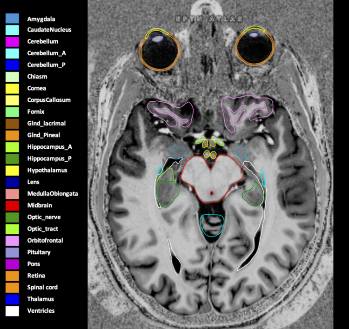This screenshot has width=349, height=329.
Task: Click the Spinal cord color swatch
Action: [x=12, y=288]
